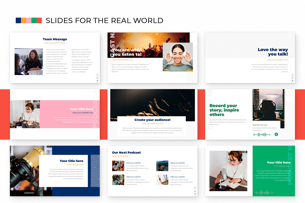Click the Instagram icon on Our Next Podcast slide
Screen dimensions: 305x203
pyautogui.click(x=195, y=194)
